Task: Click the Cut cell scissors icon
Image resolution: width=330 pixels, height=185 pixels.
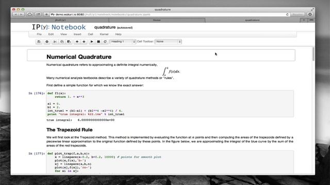Action: point(55,42)
